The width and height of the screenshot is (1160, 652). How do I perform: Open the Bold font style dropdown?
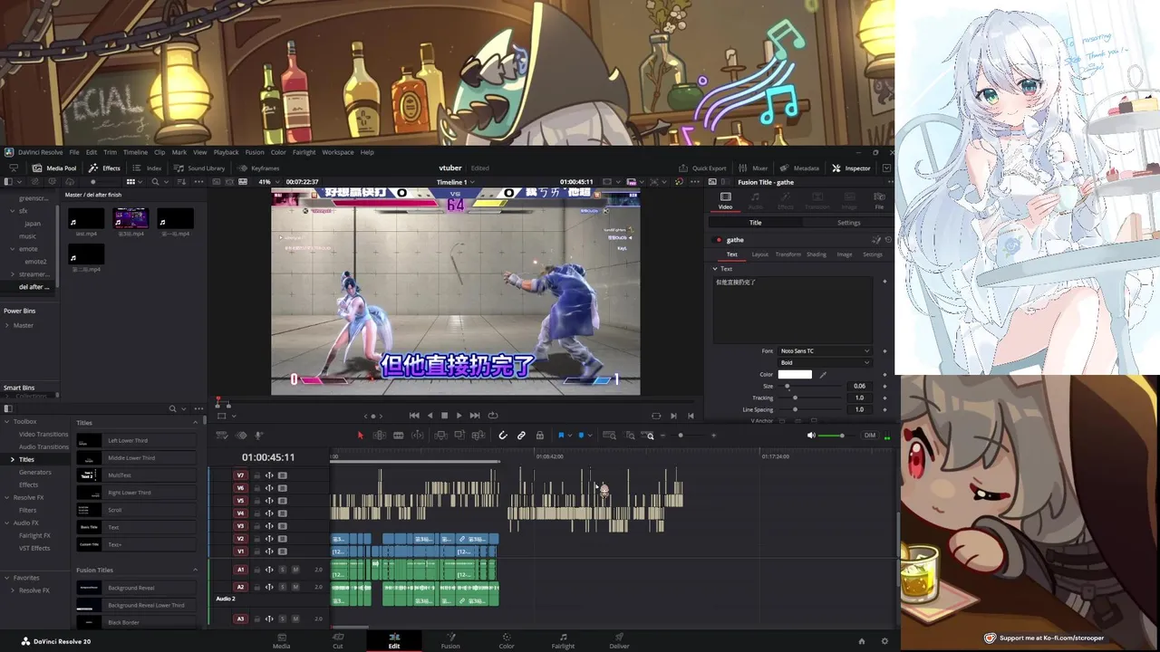825,363
